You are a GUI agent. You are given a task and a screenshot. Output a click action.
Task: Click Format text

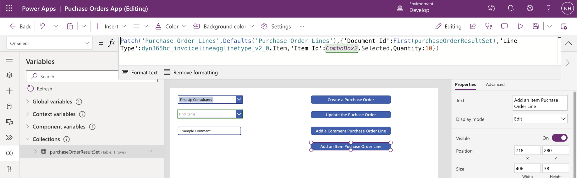click(x=140, y=72)
